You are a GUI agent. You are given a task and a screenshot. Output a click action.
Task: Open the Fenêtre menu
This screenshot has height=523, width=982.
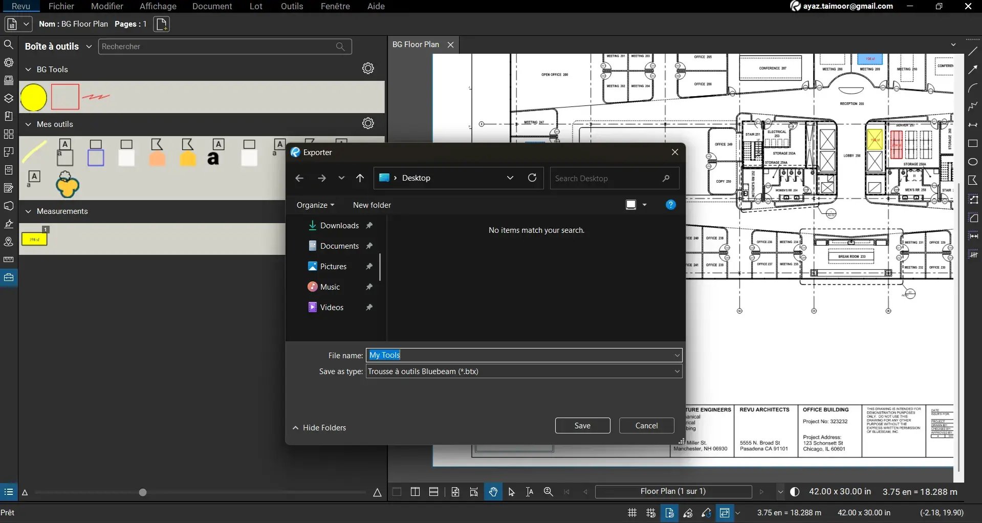pyautogui.click(x=335, y=6)
